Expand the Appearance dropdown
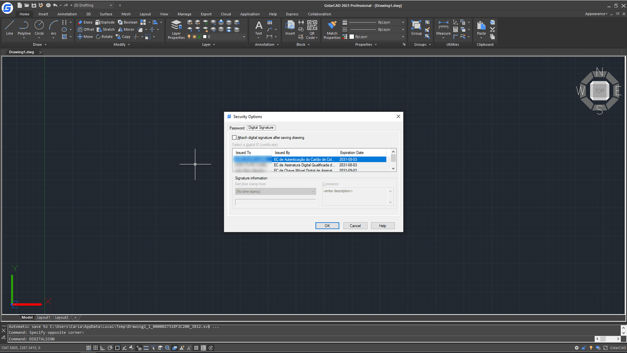Image resolution: width=627 pixels, height=353 pixels. tap(596, 14)
